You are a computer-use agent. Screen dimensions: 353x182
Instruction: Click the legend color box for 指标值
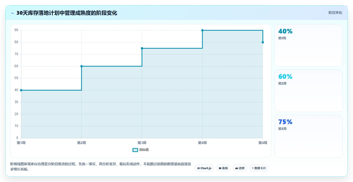[x=135, y=150]
